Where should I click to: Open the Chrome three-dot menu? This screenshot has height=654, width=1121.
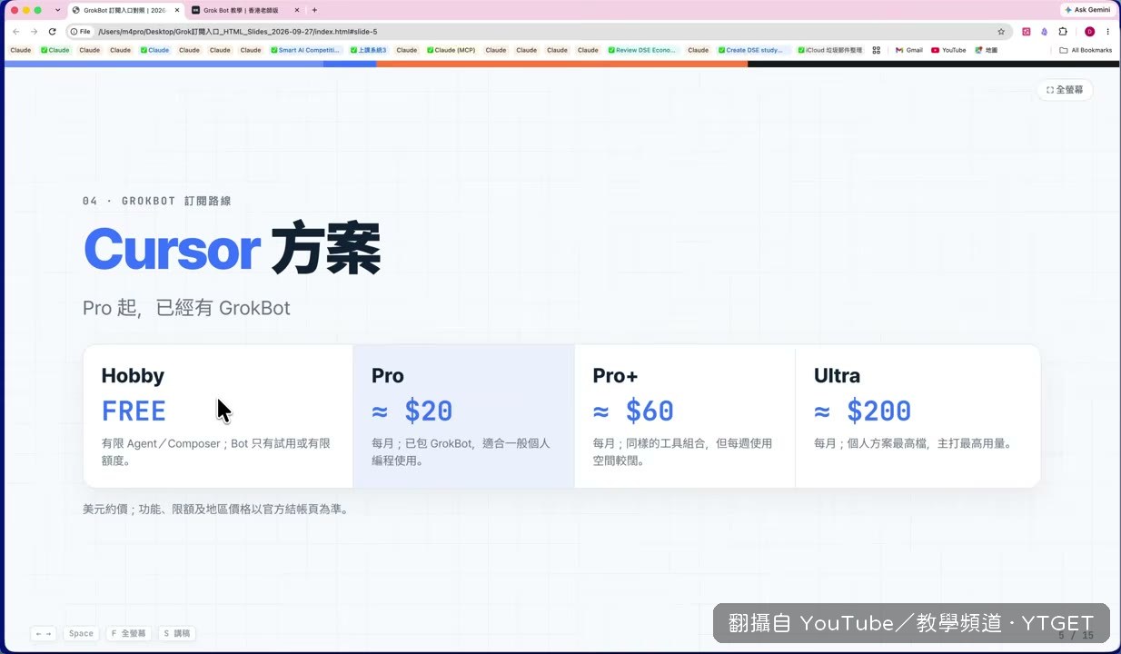click(x=1107, y=31)
